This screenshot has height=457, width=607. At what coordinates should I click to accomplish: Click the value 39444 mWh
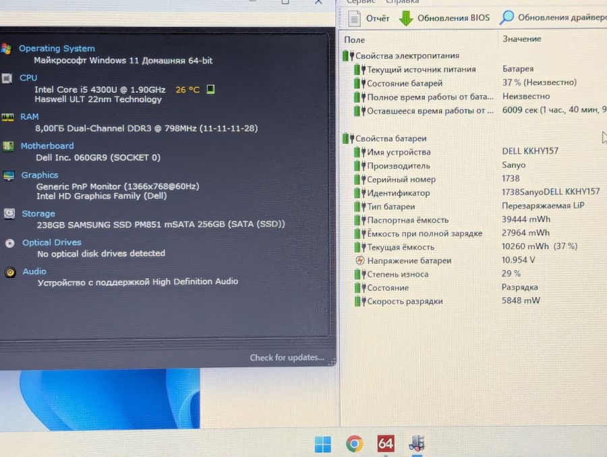click(x=525, y=219)
